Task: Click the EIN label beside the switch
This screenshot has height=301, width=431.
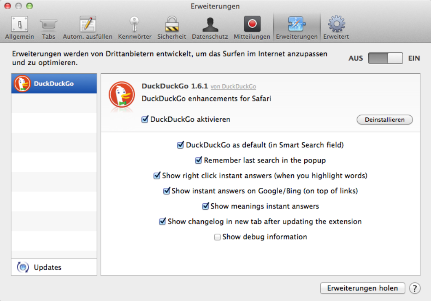Action: [x=414, y=58]
